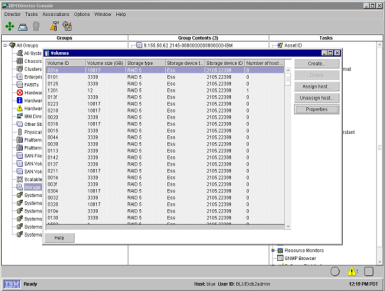Launch the Scheduler toolbar icon

[x=67, y=26]
